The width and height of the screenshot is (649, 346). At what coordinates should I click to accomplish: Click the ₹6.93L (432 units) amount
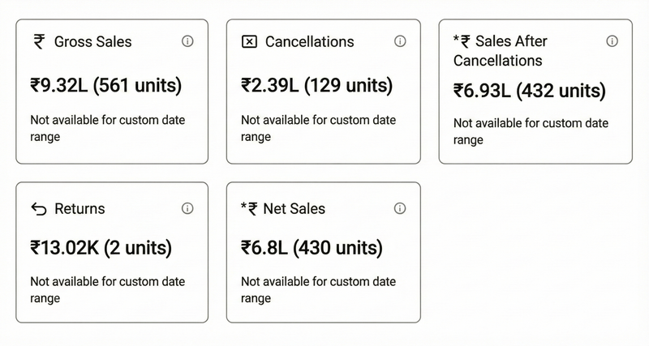pos(530,92)
